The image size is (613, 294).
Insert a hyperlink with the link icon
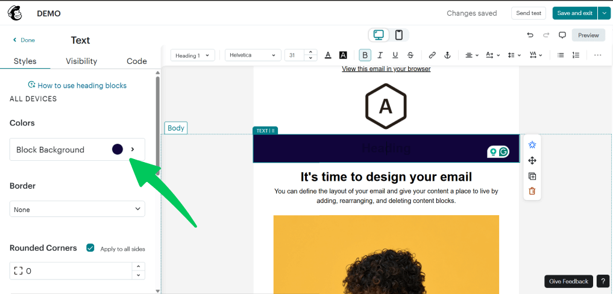(432, 55)
